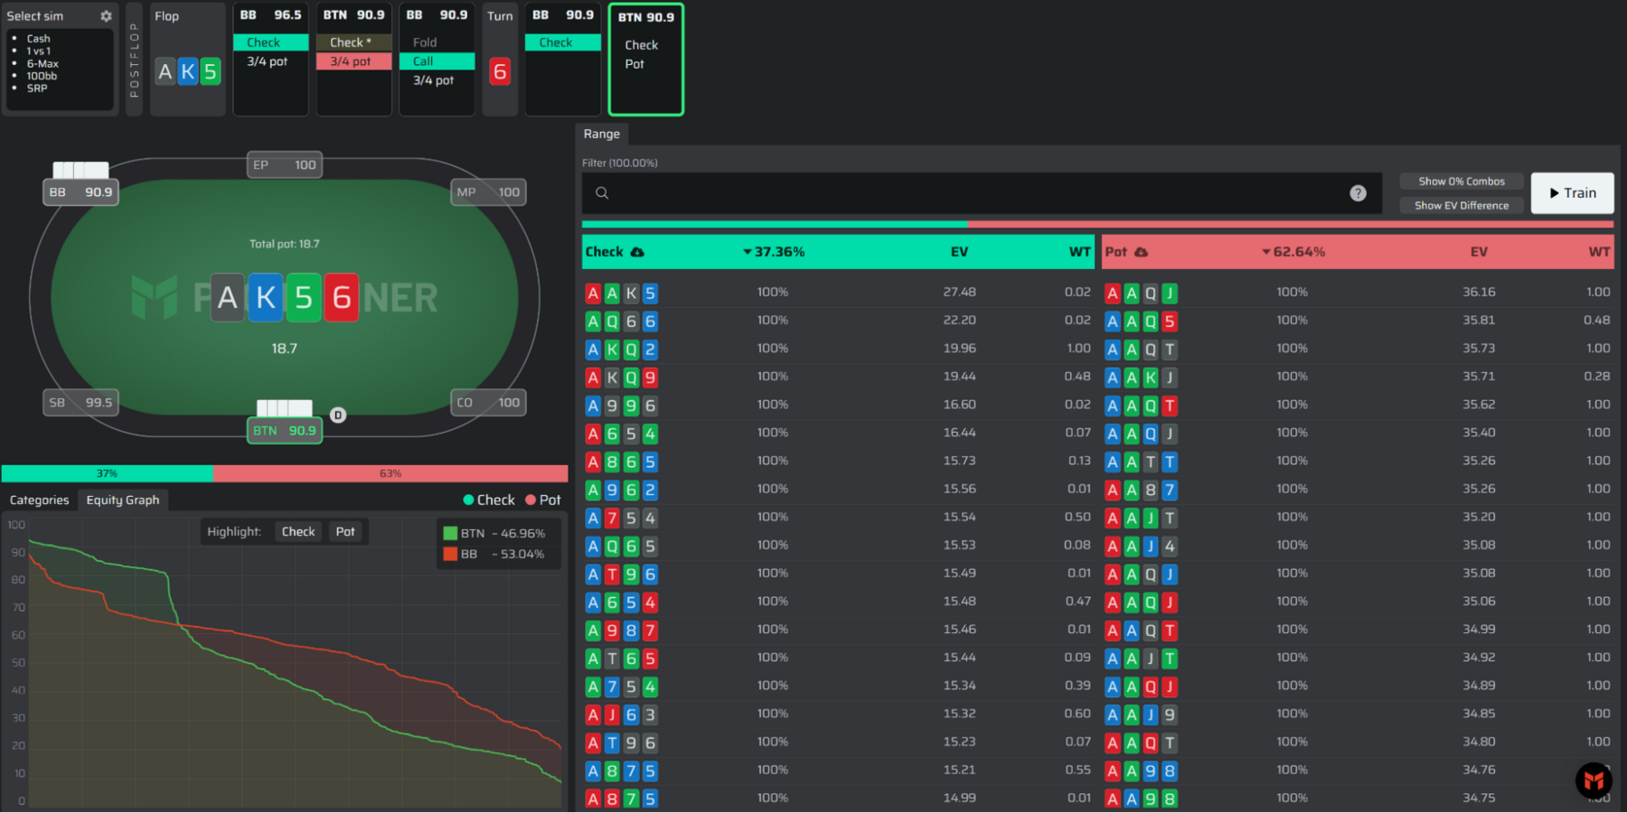Select the red 6 turn card
Screen dimensions: 1627x813
500,71
